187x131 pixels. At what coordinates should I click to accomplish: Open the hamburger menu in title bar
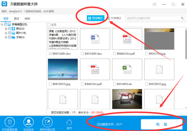pos(155,4)
